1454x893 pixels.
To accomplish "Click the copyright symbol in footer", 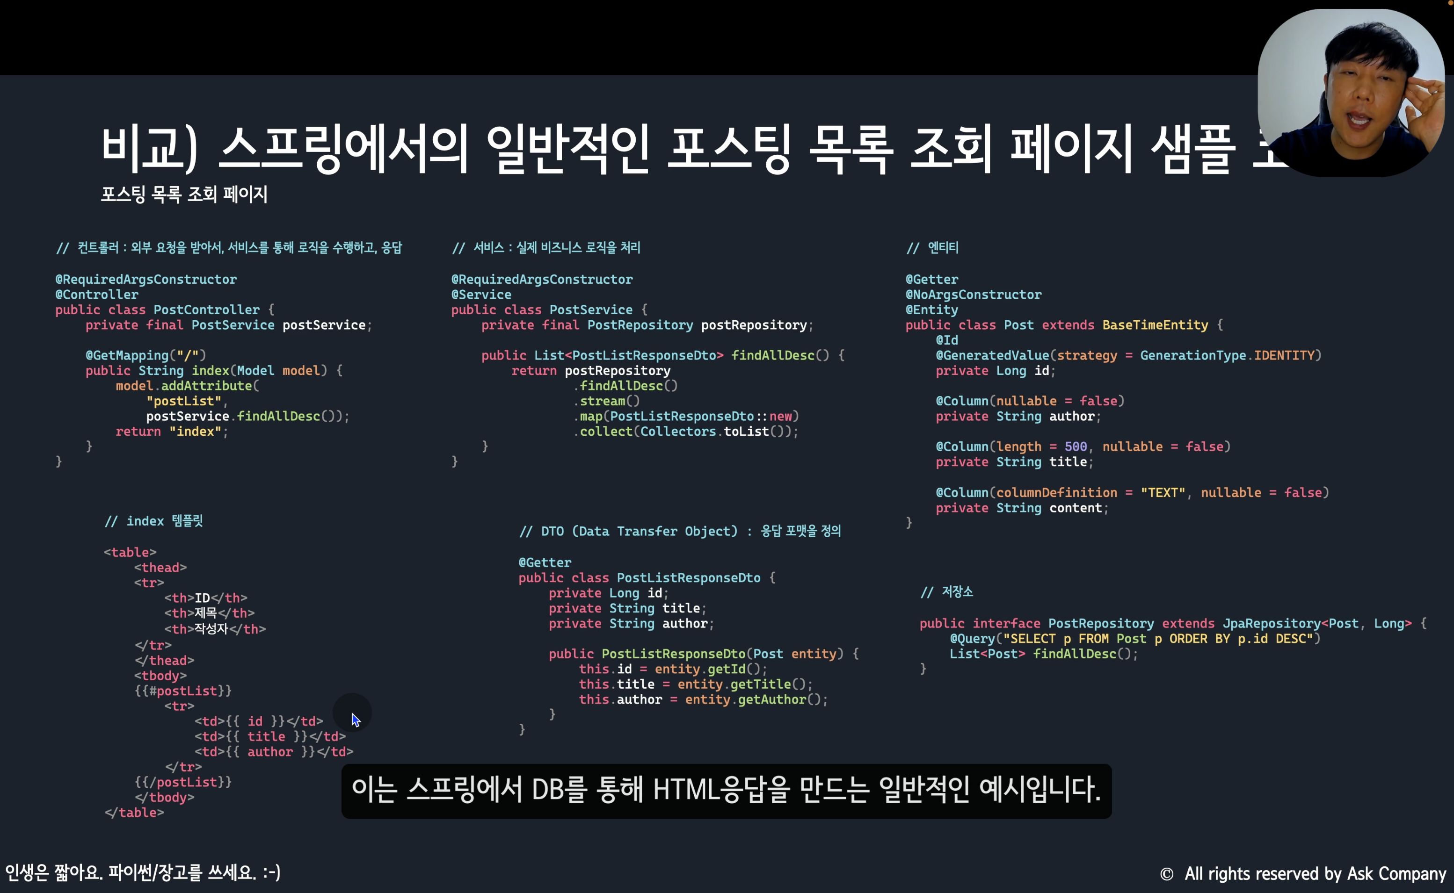I will [1166, 874].
